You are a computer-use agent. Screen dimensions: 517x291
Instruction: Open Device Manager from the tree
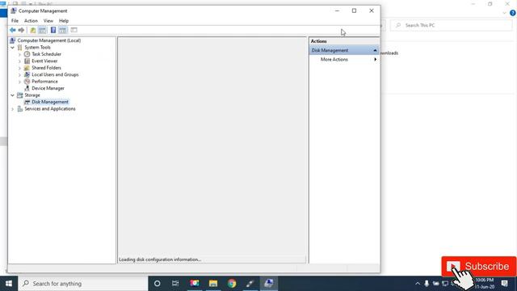pyautogui.click(x=48, y=88)
